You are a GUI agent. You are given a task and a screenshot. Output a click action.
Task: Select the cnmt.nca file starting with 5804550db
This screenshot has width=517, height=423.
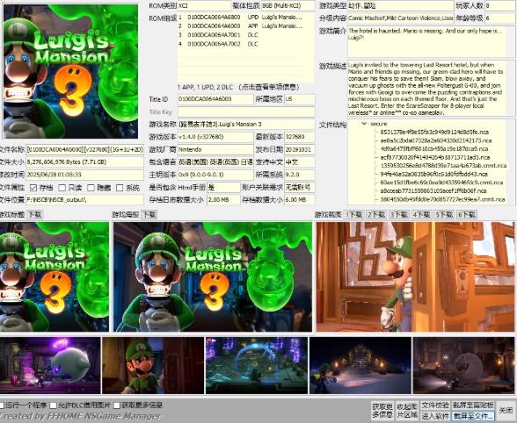click(442, 199)
